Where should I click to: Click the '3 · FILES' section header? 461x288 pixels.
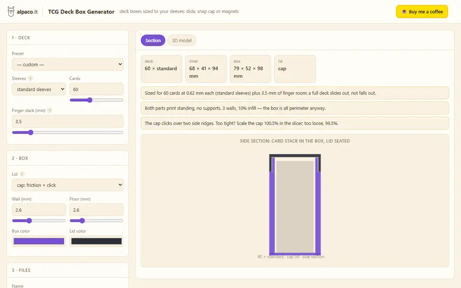pyautogui.click(x=21, y=270)
